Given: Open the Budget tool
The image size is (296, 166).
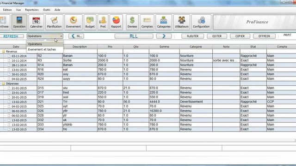Looking at the screenshot, I should (x=90, y=22).
